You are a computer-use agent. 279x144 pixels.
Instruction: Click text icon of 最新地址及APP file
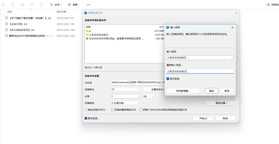coord(7,36)
